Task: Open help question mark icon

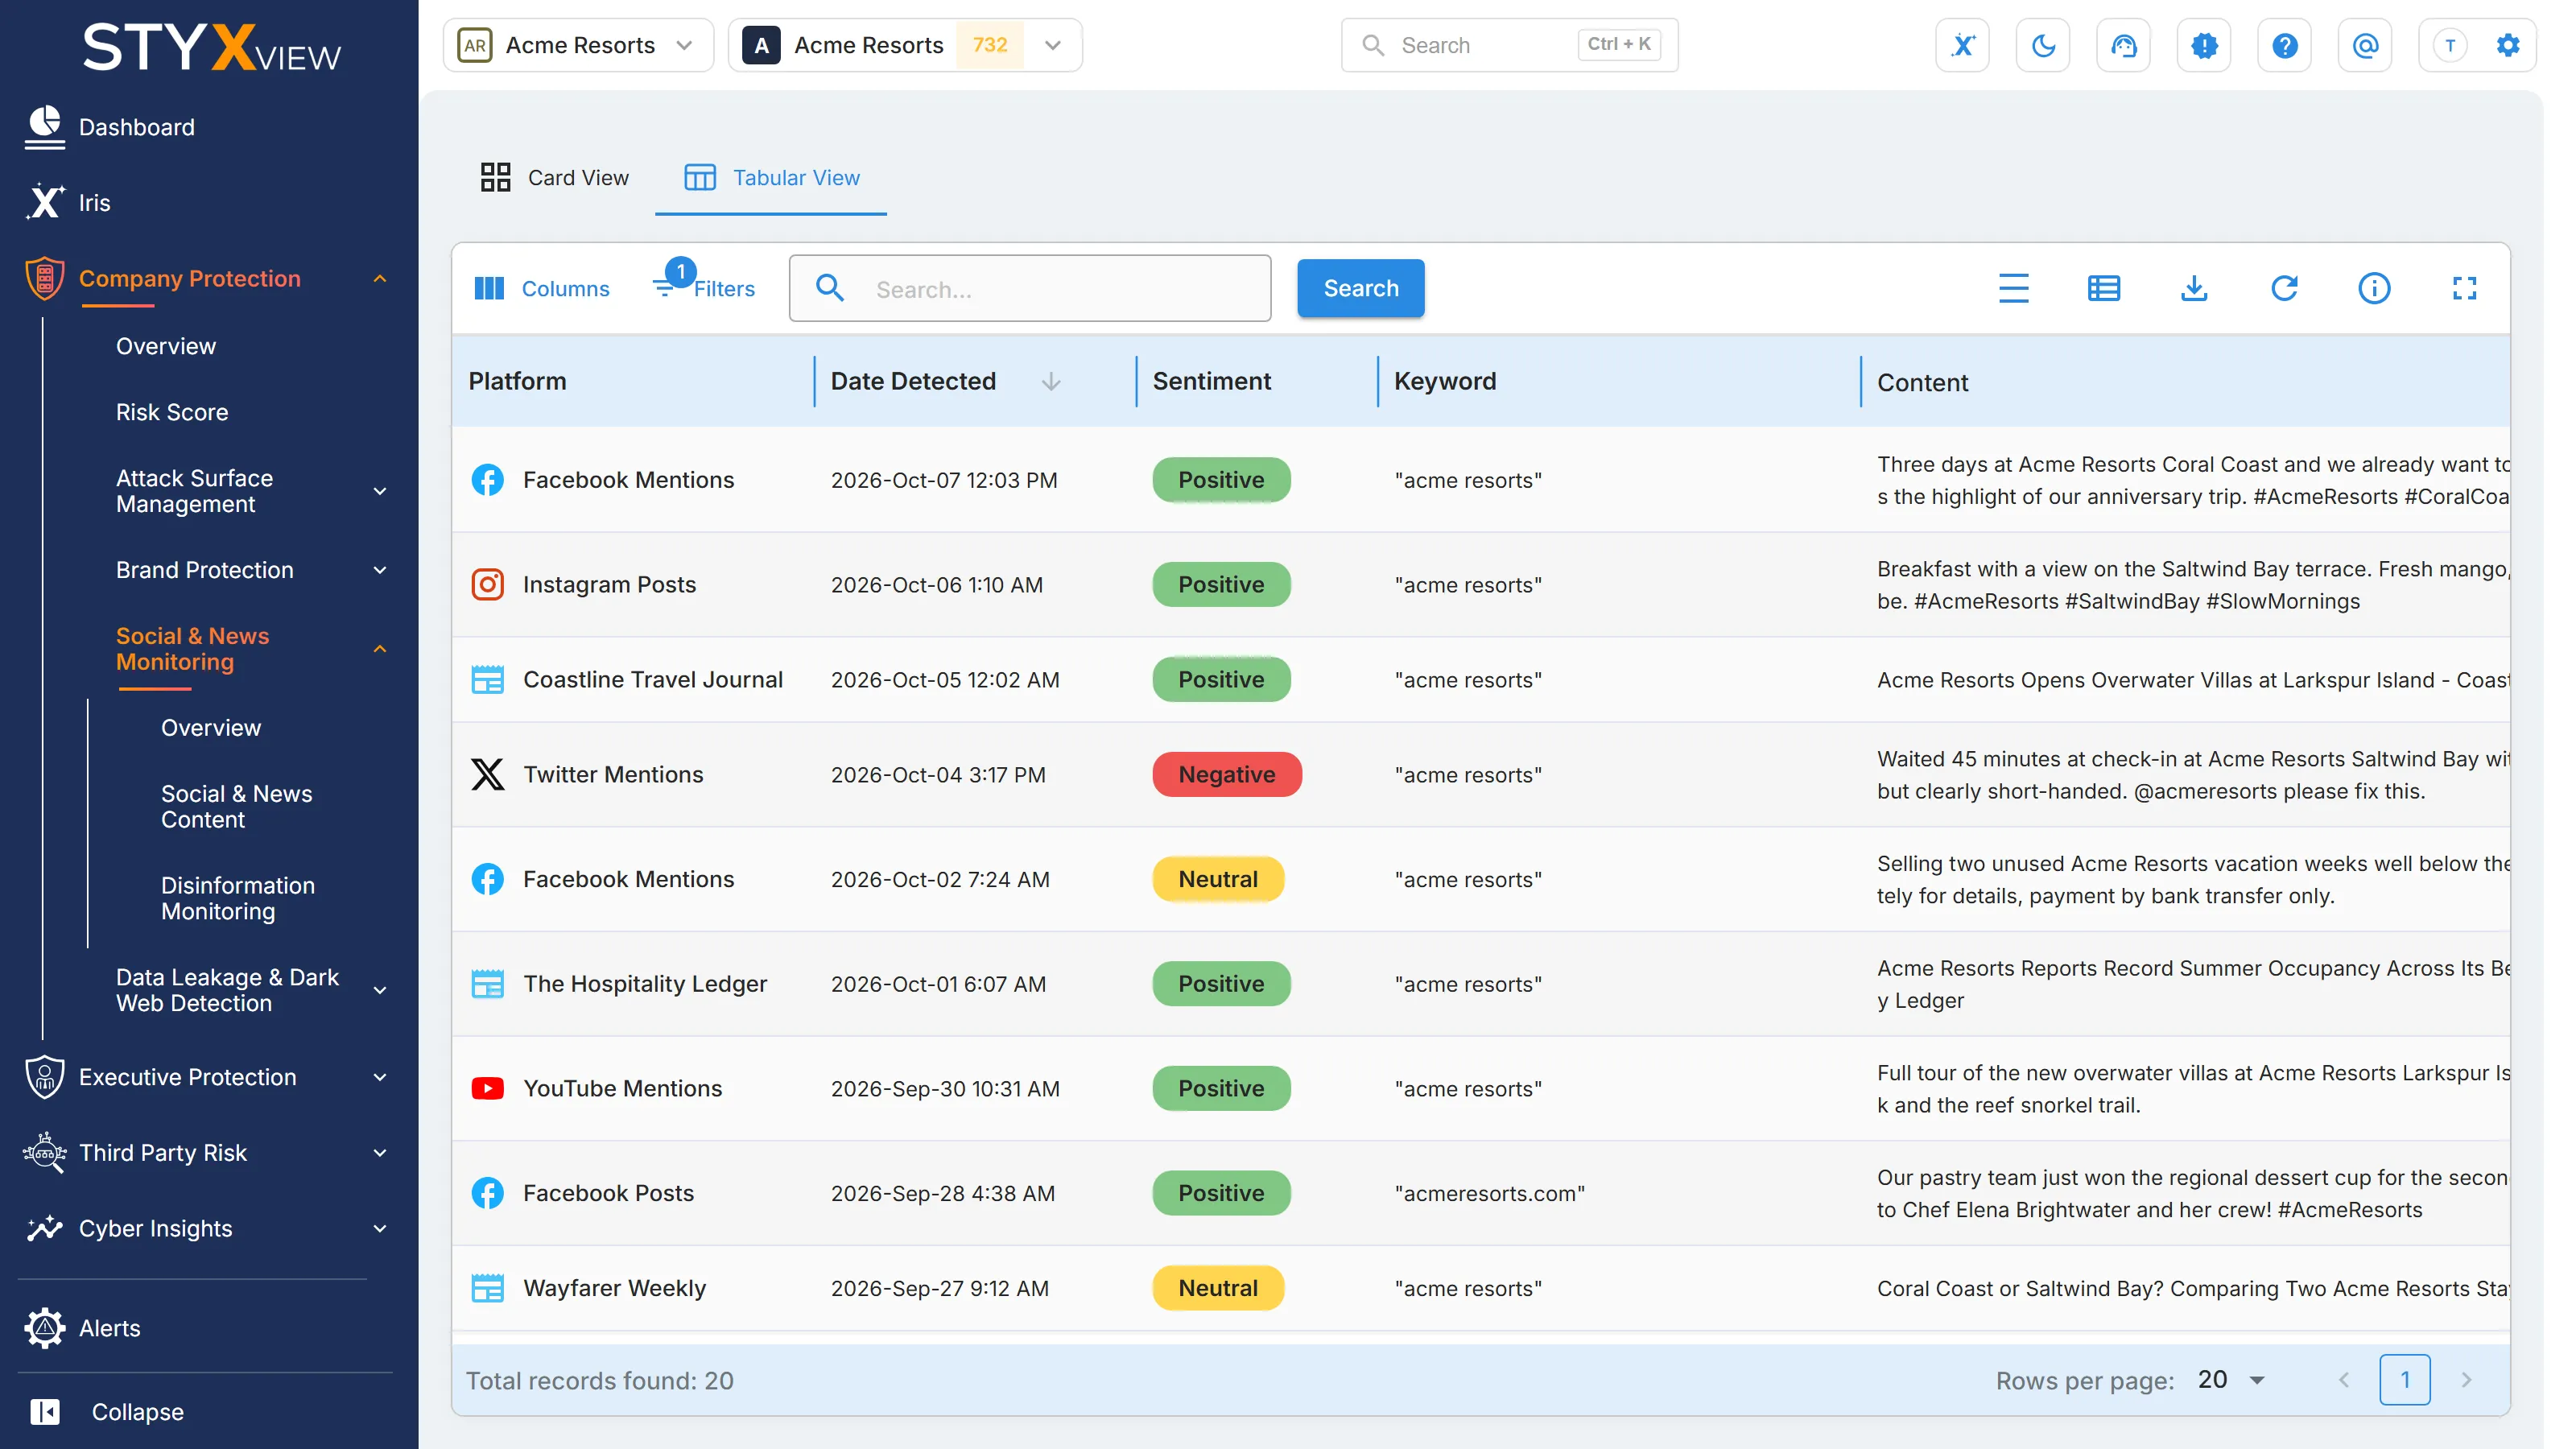Action: 2284,45
